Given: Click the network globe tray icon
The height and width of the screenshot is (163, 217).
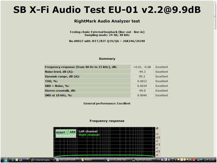Looking at the screenshot, I should 198,160.
